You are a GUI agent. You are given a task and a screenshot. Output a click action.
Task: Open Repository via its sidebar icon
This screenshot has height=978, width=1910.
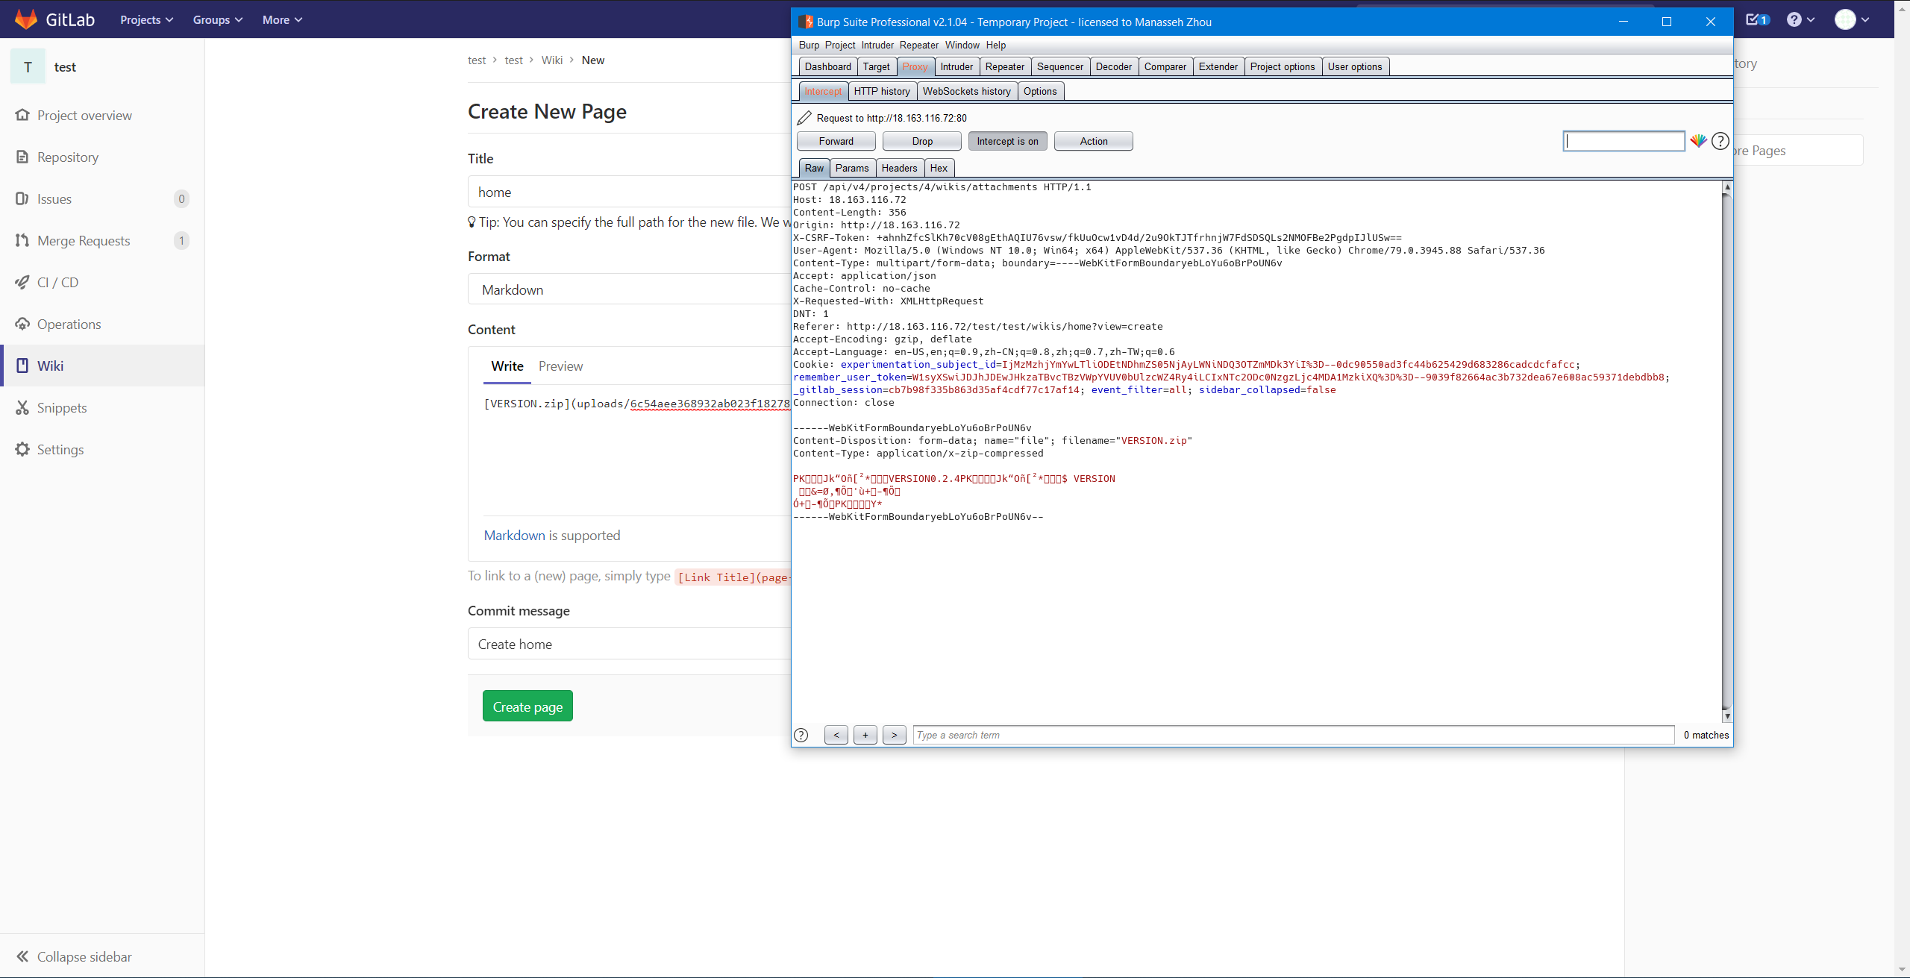[22, 157]
